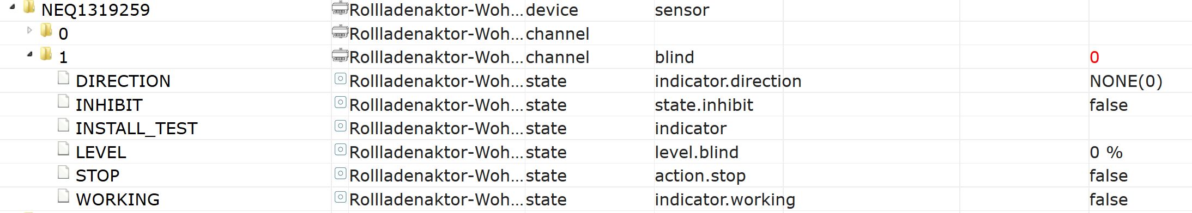
Task: Click the channel 0 folder icon
Action: coord(46,30)
